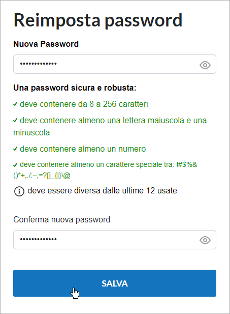The height and width of the screenshot is (314, 230).
Task: Click the 'deve contenere almeno un numero' text
Action: pos(83,149)
